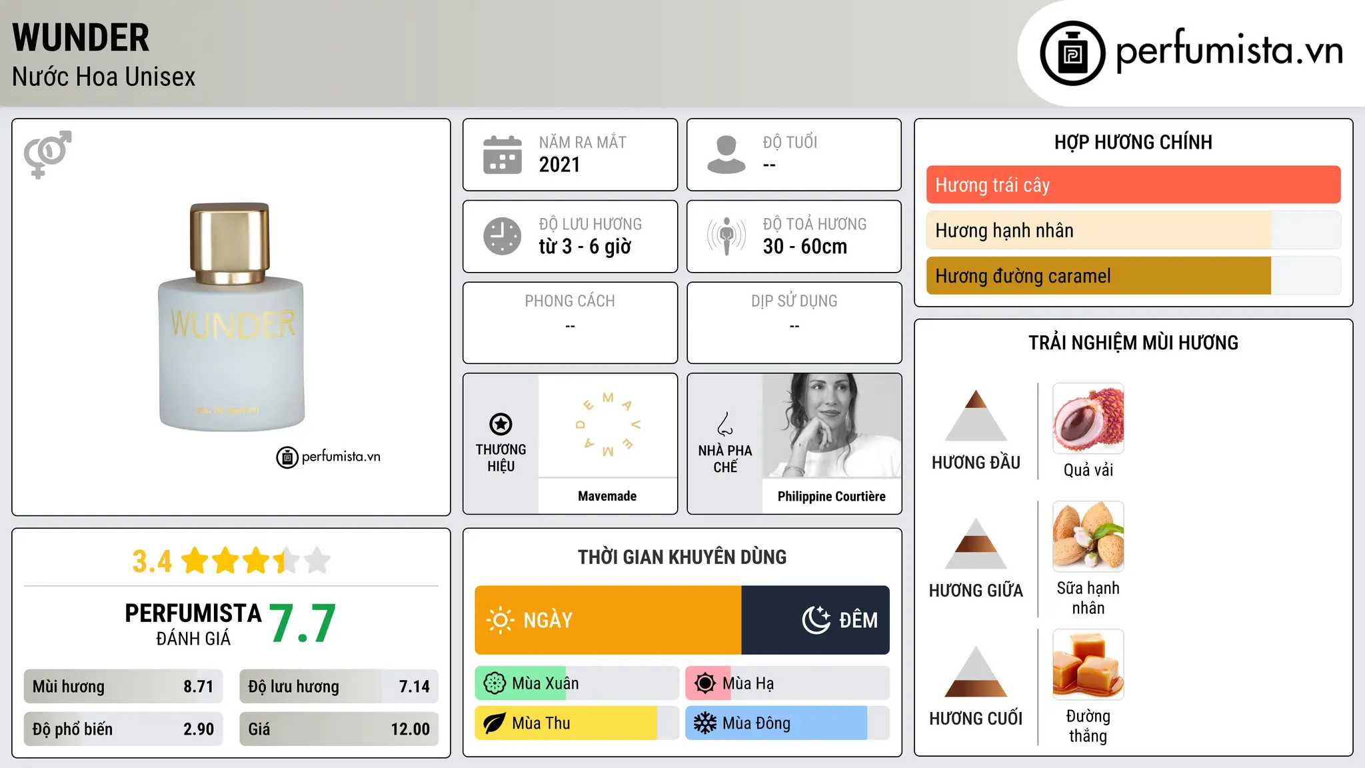Click the calendar icon beside Năm ra mắt

coord(503,155)
